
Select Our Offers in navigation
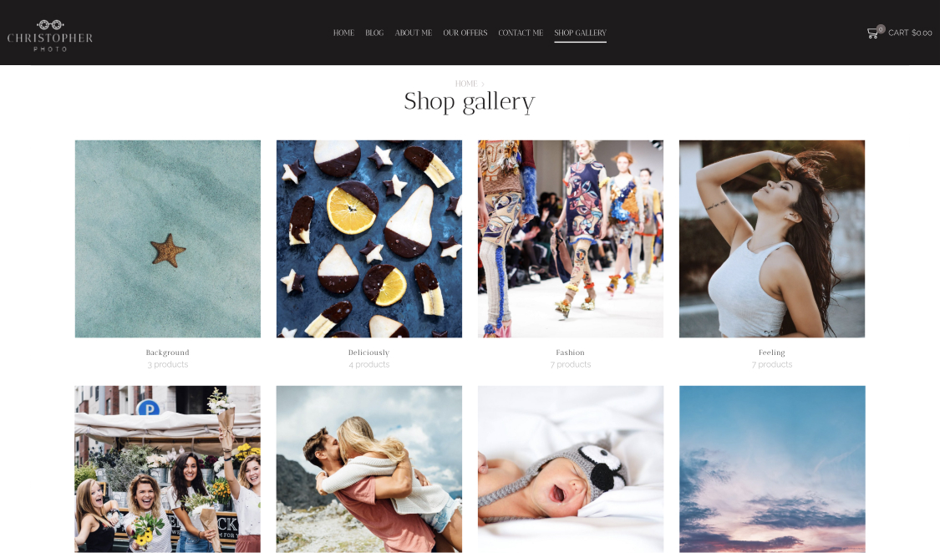tap(465, 33)
